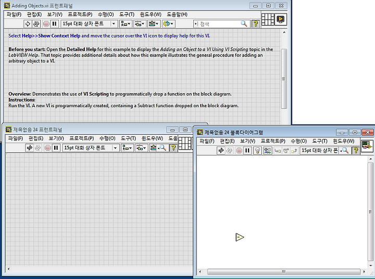375x279 pixels.
Task: Click the magnifier search icon in Adding Objects.vi
Action: pyautogui.click(x=244, y=23)
